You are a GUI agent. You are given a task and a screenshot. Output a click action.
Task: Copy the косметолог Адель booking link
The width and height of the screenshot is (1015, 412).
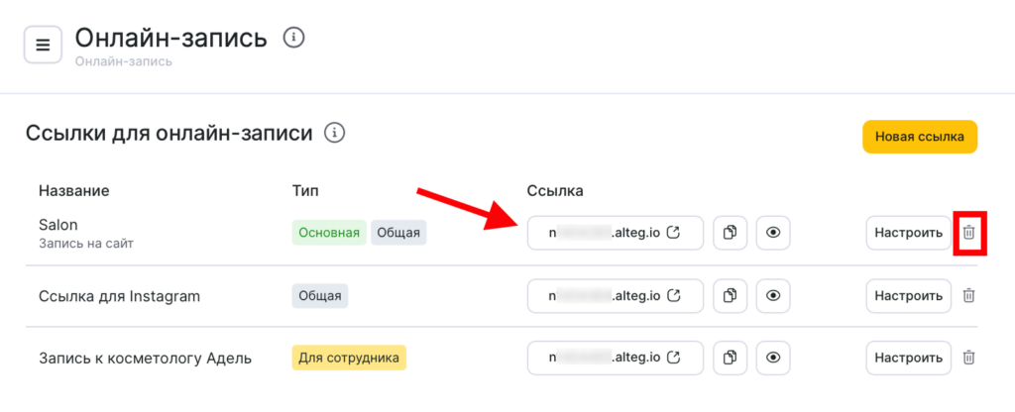731,357
